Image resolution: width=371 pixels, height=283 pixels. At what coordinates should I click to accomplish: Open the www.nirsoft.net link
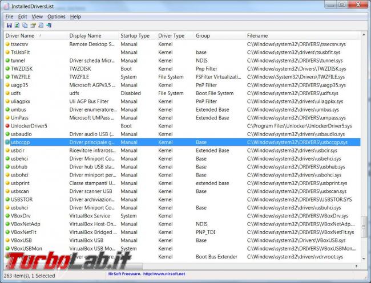pyautogui.click(x=164, y=274)
